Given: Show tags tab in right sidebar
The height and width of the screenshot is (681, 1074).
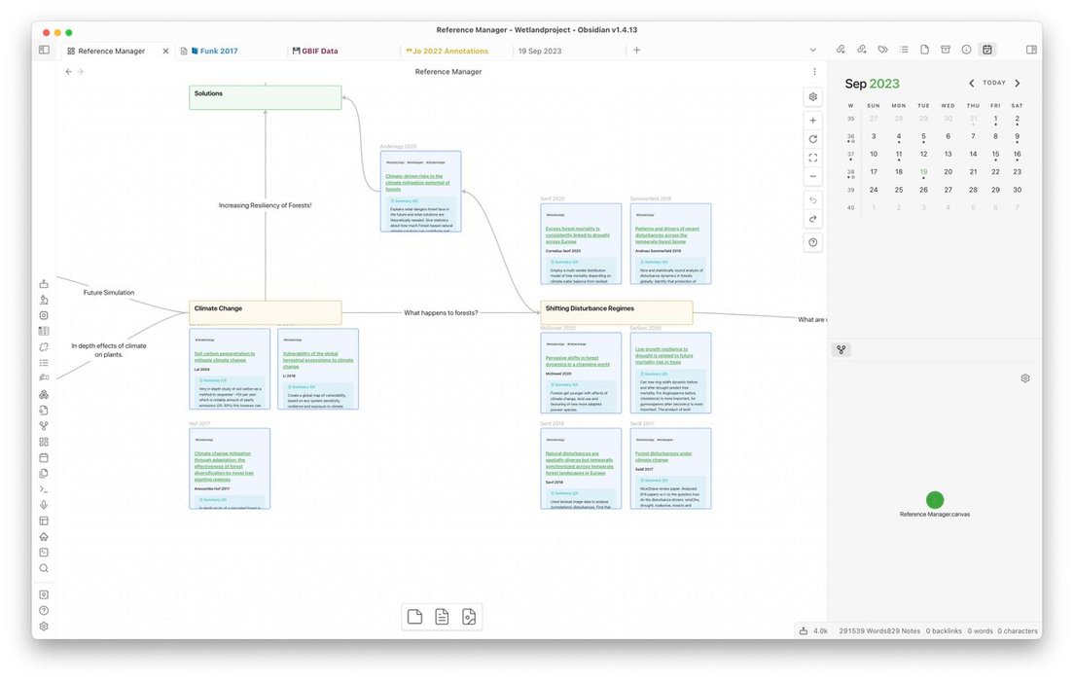Looking at the screenshot, I should (x=883, y=50).
